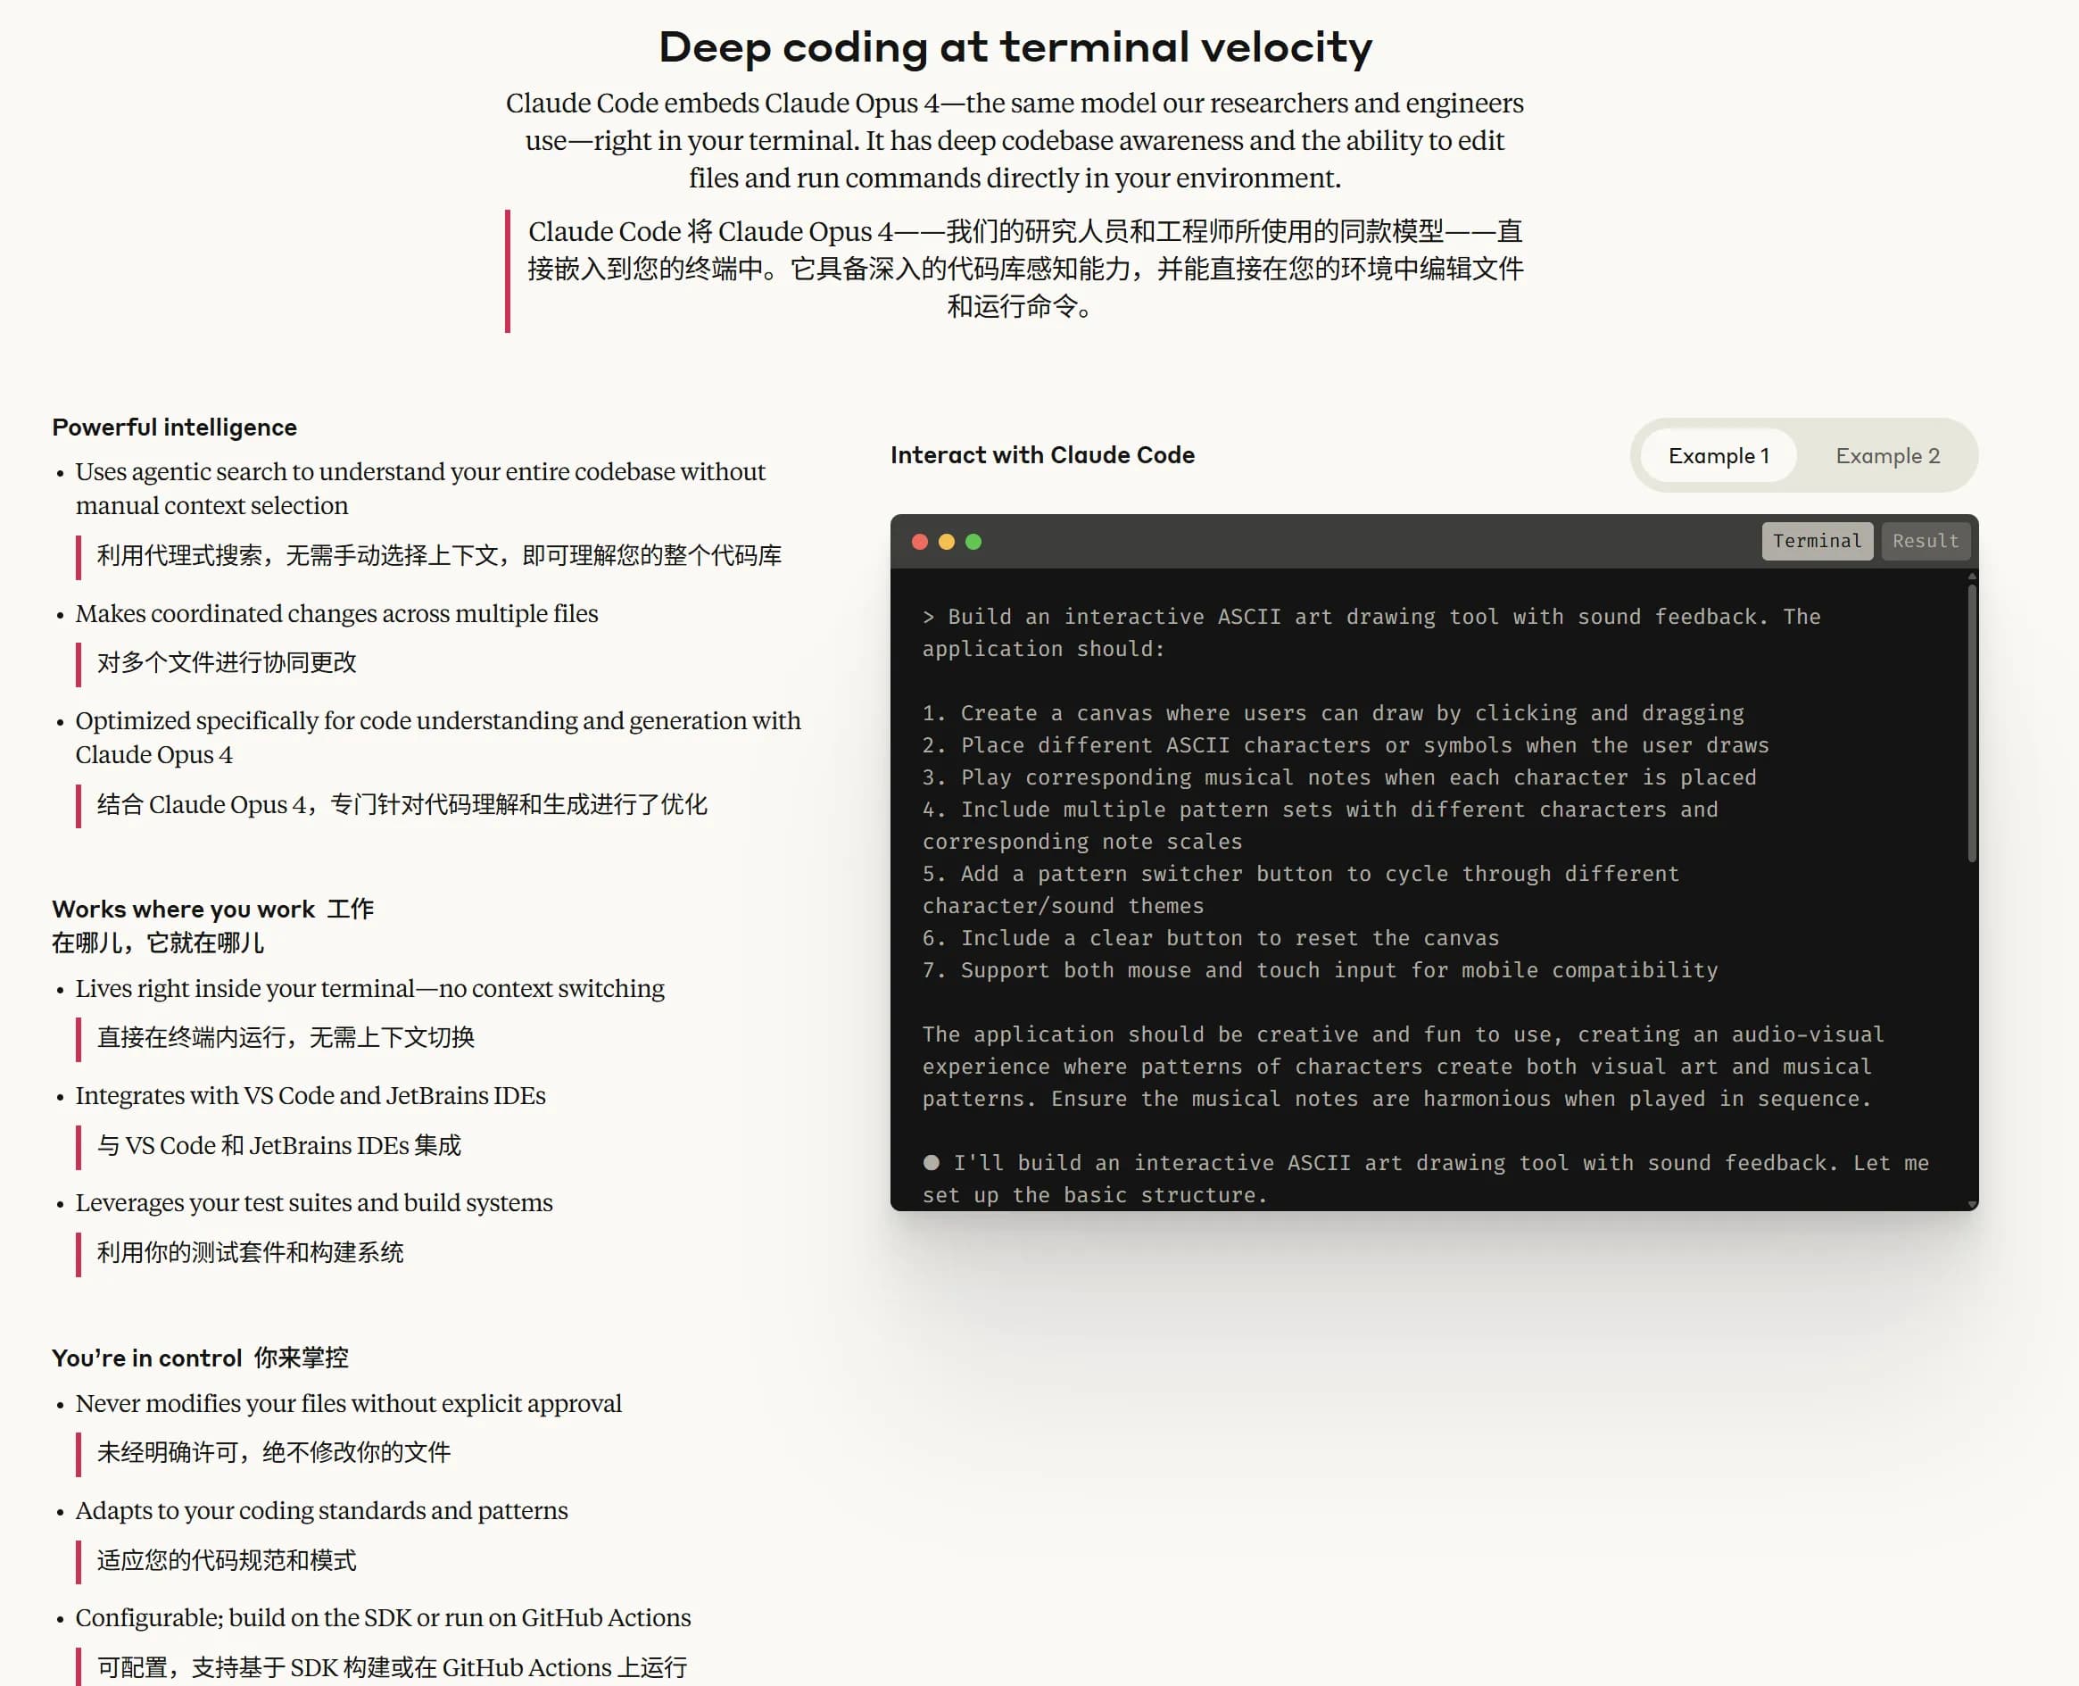Screen dimensions: 2079x1686
Task: Select Example 1
Action: tap(1719, 455)
